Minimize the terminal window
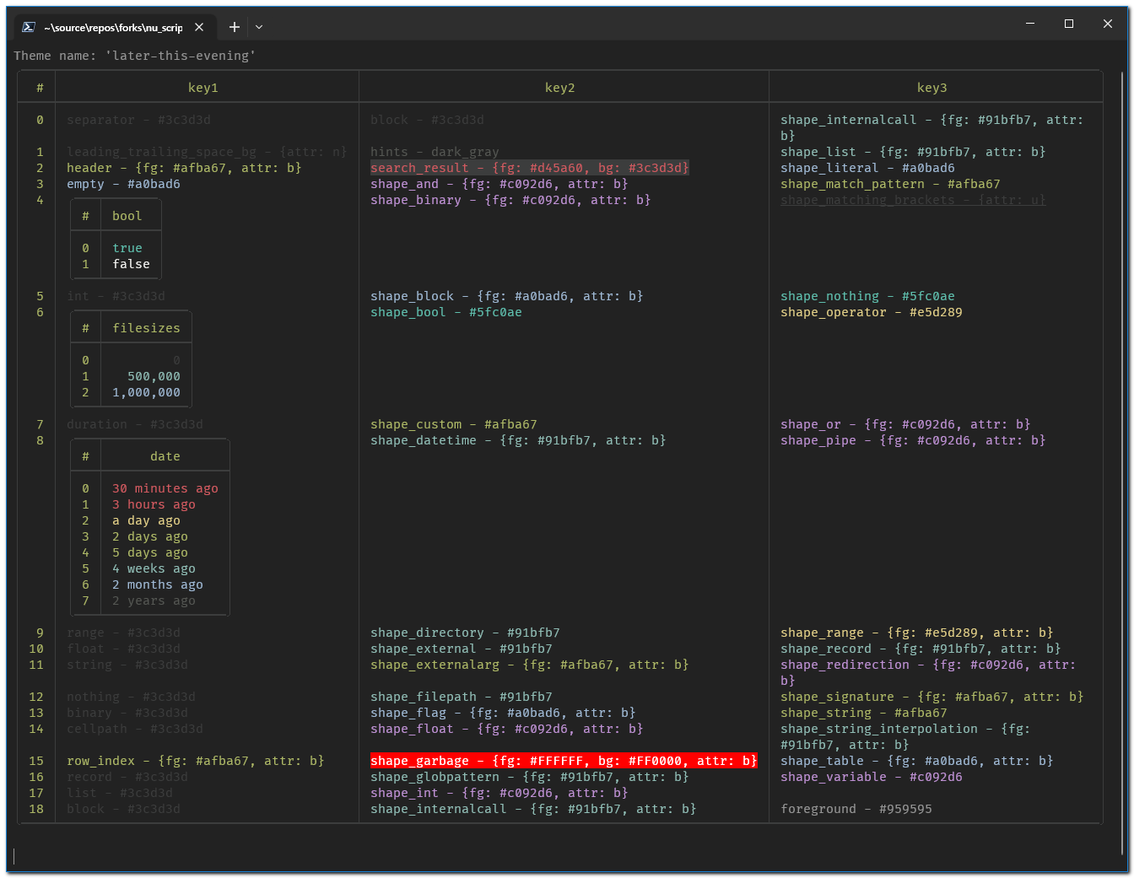 [x=1030, y=24]
